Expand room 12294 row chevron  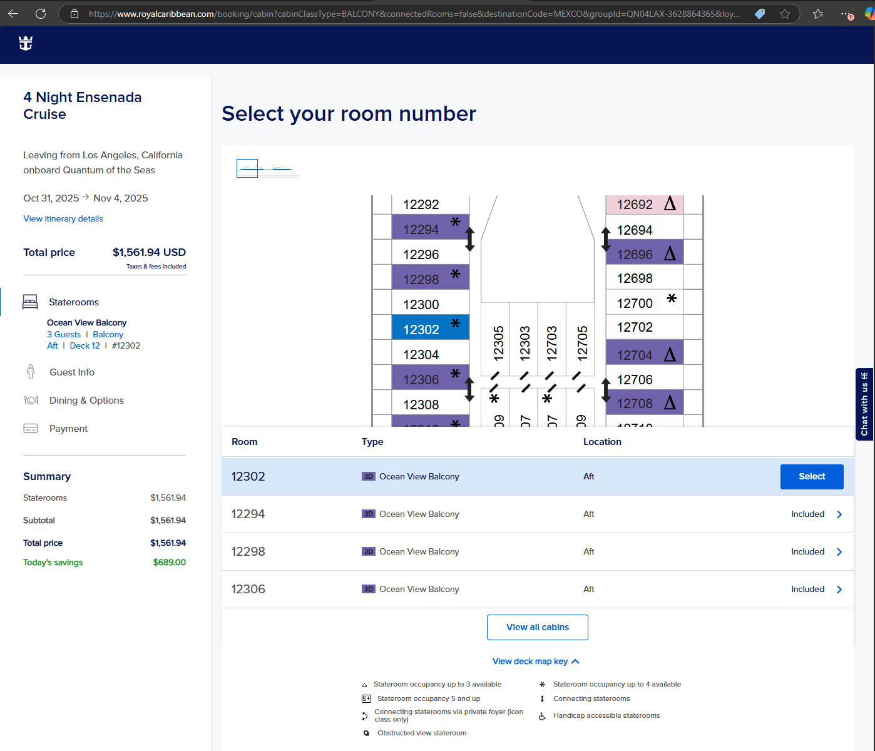[839, 514]
